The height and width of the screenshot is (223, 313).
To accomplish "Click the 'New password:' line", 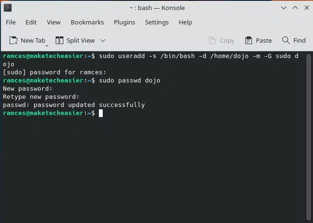I will click(27, 89).
